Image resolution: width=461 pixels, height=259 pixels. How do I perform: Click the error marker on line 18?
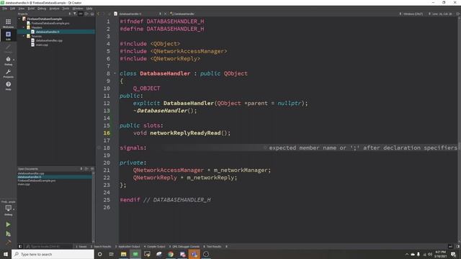[99, 147]
